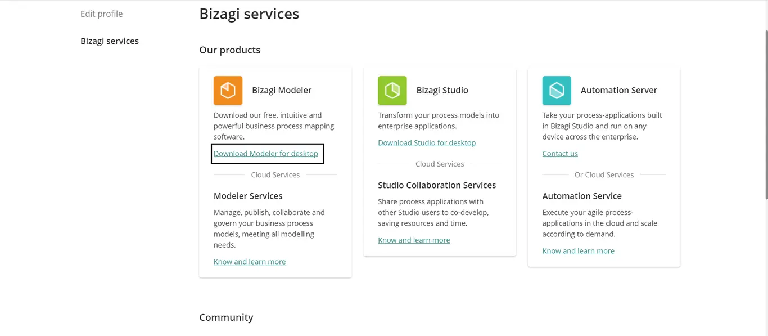Click the Modeler Services heading
The height and width of the screenshot is (336, 768).
248,196
